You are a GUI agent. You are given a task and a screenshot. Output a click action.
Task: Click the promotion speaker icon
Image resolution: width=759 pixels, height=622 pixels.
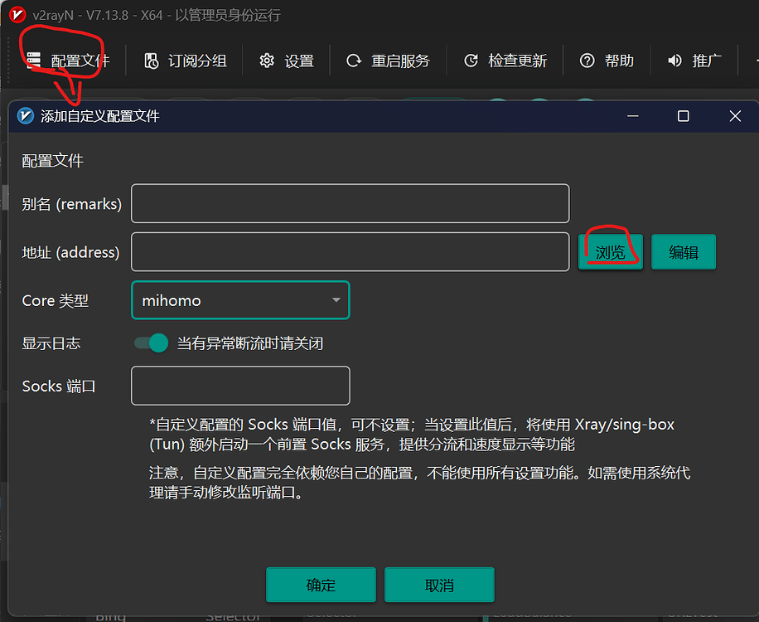coord(674,61)
